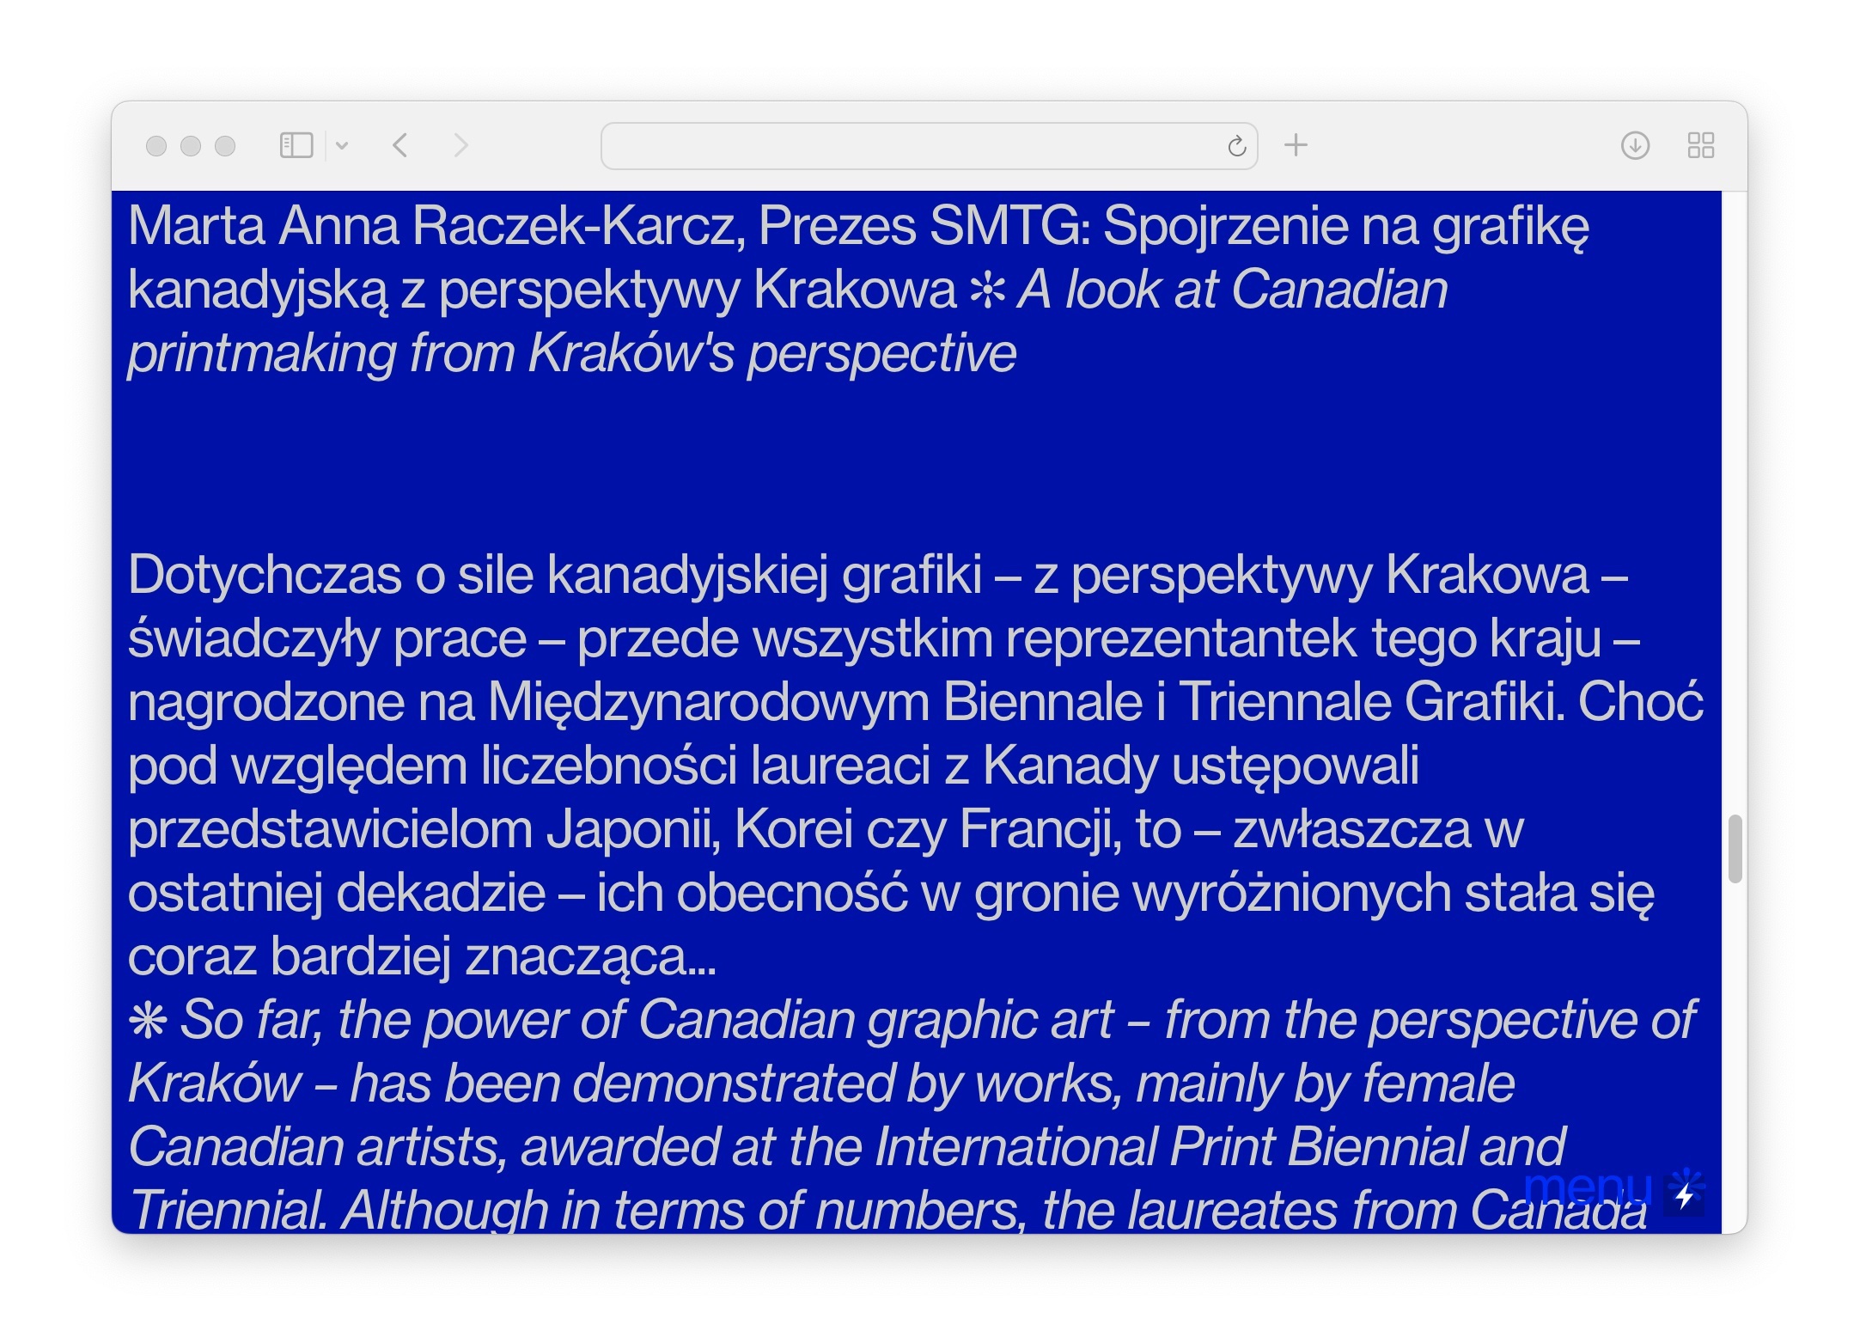
Task: Reload the current page
Action: (x=1236, y=146)
